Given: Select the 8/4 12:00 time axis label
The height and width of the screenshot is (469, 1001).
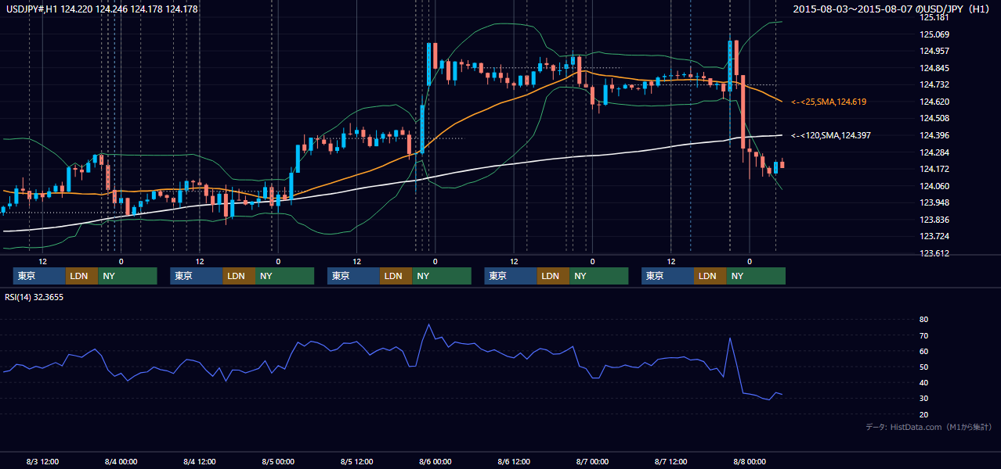Looking at the screenshot, I should [x=200, y=461].
